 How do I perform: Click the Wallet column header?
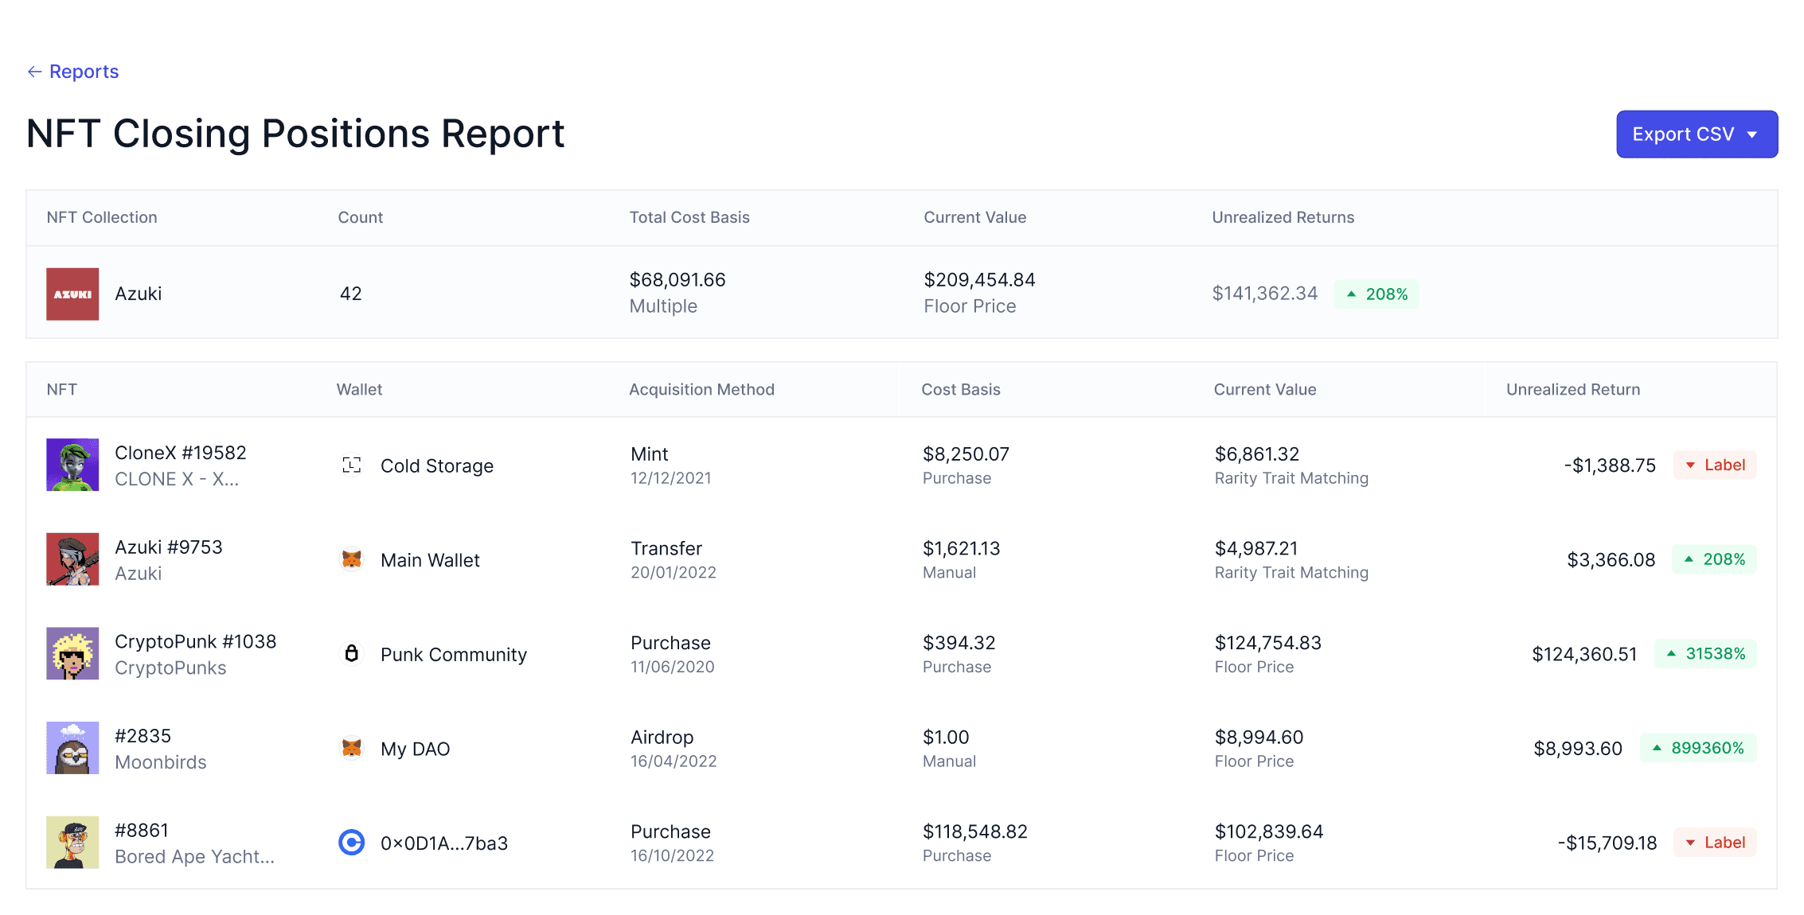pos(359,389)
